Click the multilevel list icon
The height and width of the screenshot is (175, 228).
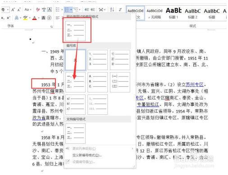pos(76,10)
